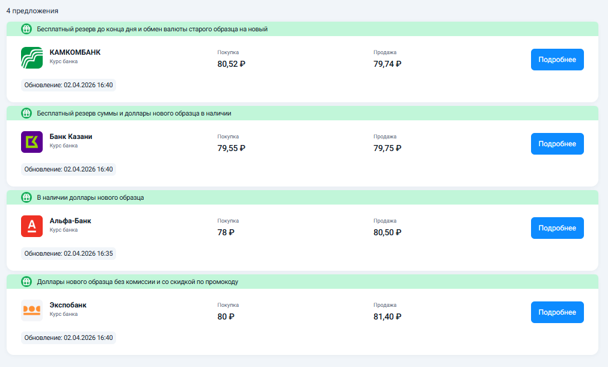Open Подробнее for Kamkombank offer

pos(557,60)
